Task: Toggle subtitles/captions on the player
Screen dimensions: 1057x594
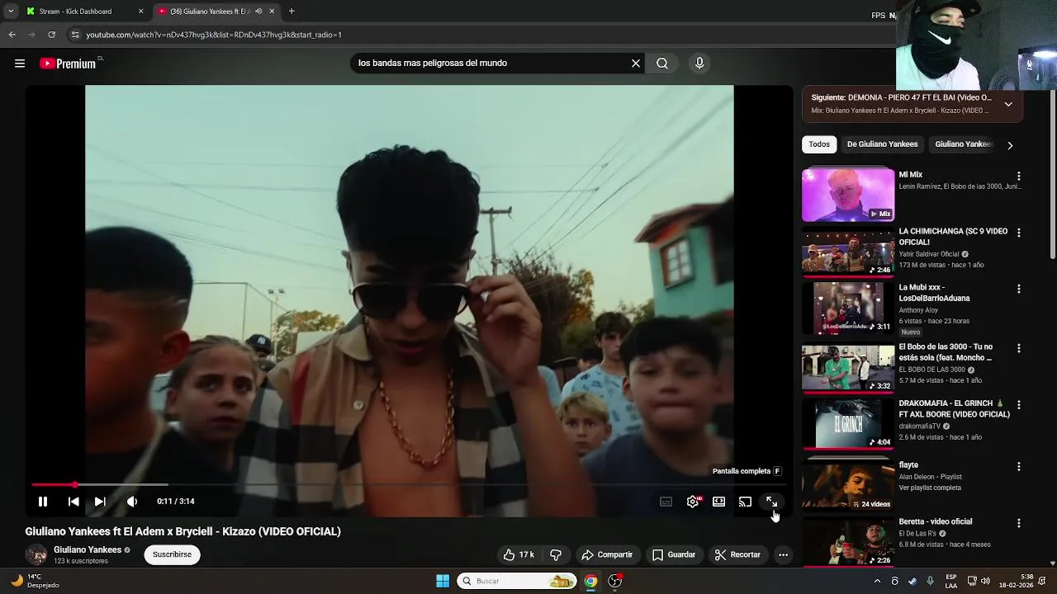Action: [666, 502]
